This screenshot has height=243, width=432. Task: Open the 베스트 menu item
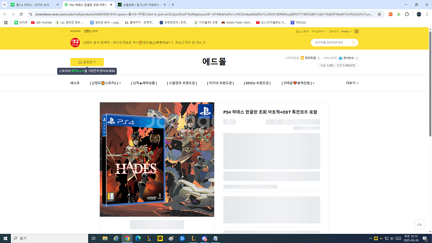coord(75,83)
